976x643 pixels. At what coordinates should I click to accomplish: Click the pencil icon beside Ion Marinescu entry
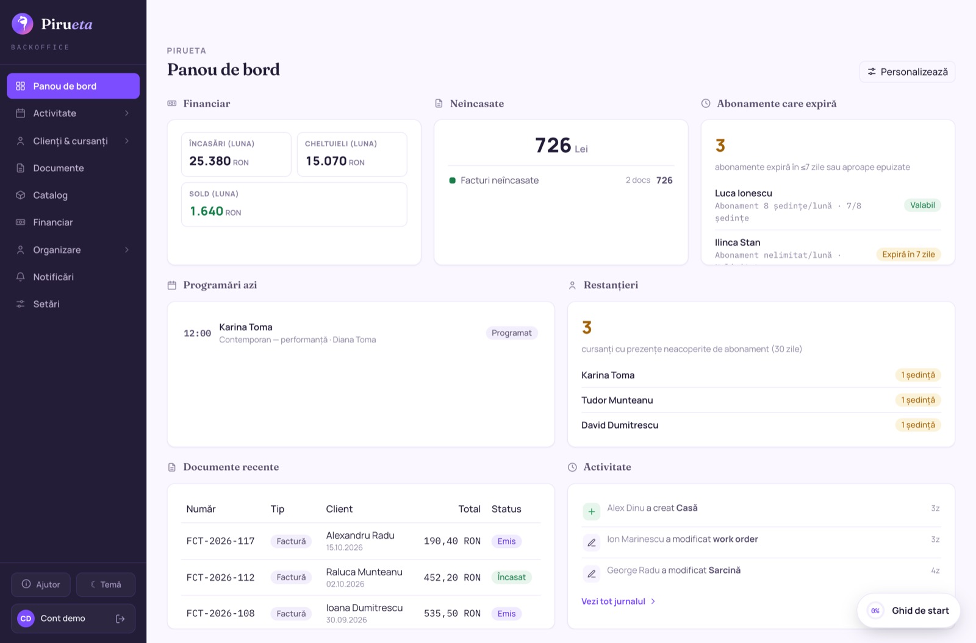pyautogui.click(x=591, y=542)
